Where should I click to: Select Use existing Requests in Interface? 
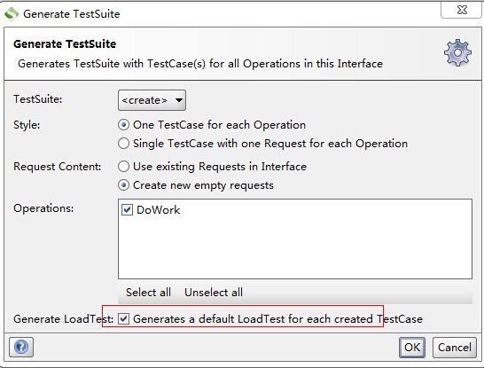click(123, 167)
